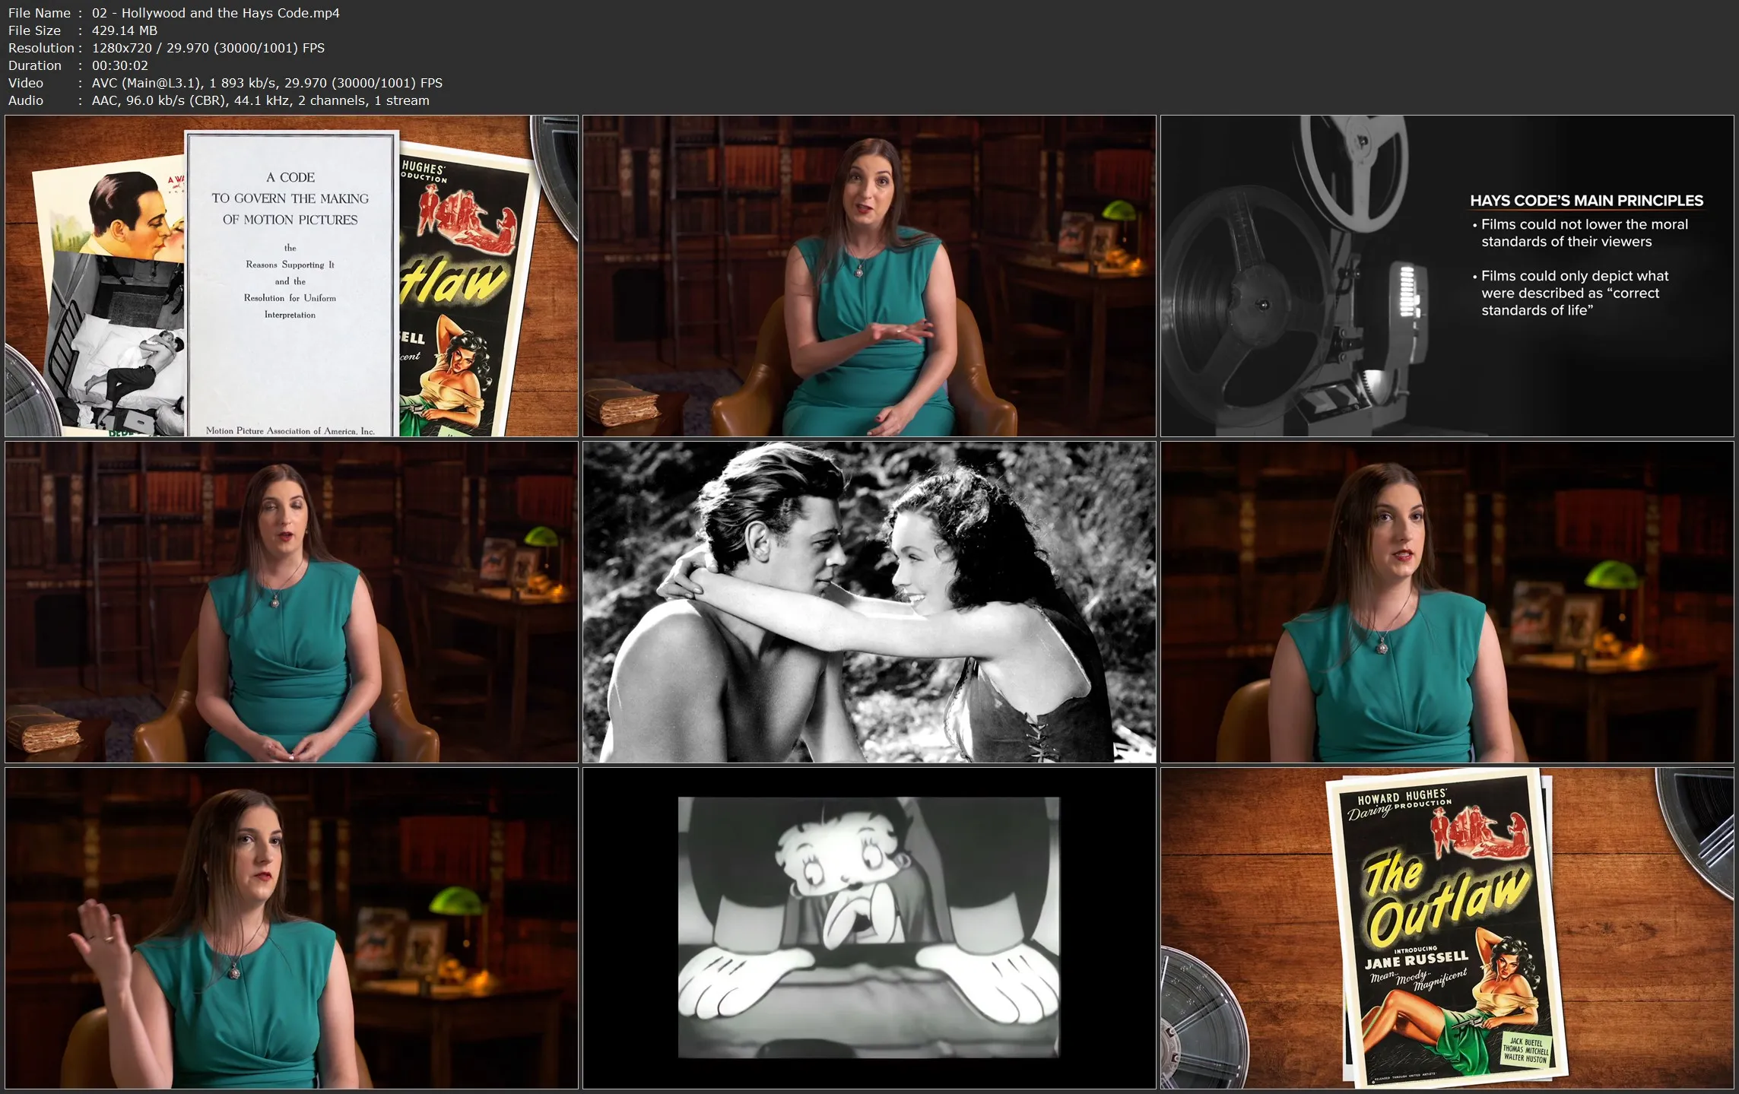Select the resolution text '1280x720 / 29.970 (30000/1001) FPS'
Viewport: 1739px width, 1094px height.
click(208, 48)
